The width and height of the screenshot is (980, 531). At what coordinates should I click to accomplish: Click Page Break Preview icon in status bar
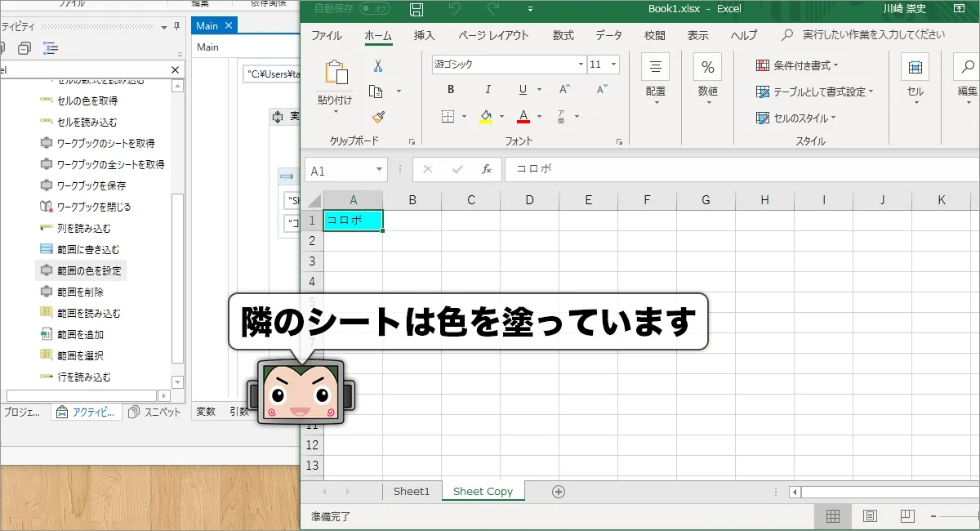pyautogui.click(x=907, y=515)
